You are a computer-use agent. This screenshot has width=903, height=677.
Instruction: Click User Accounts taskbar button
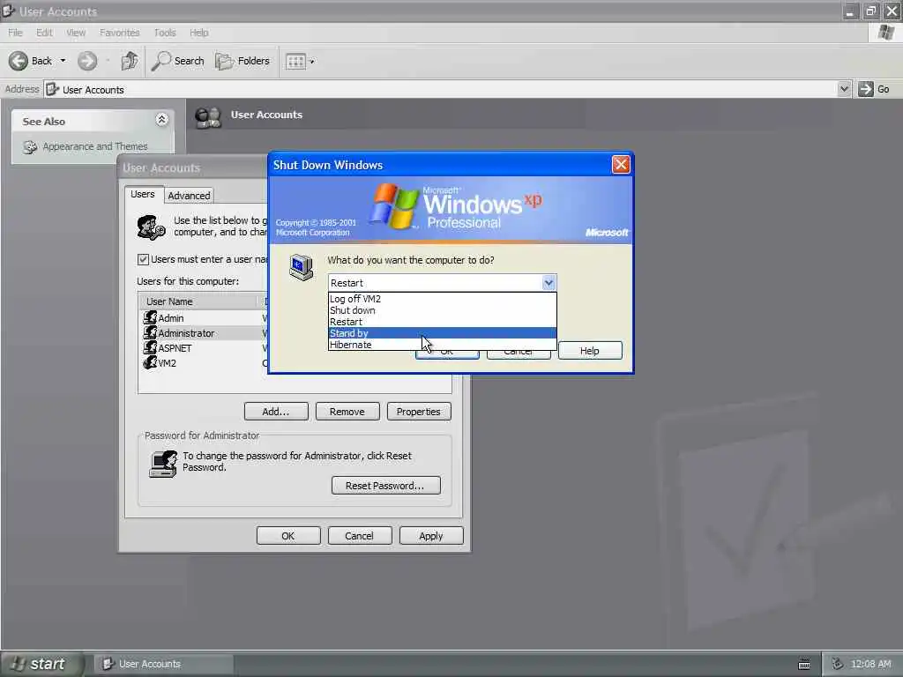point(164,664)
